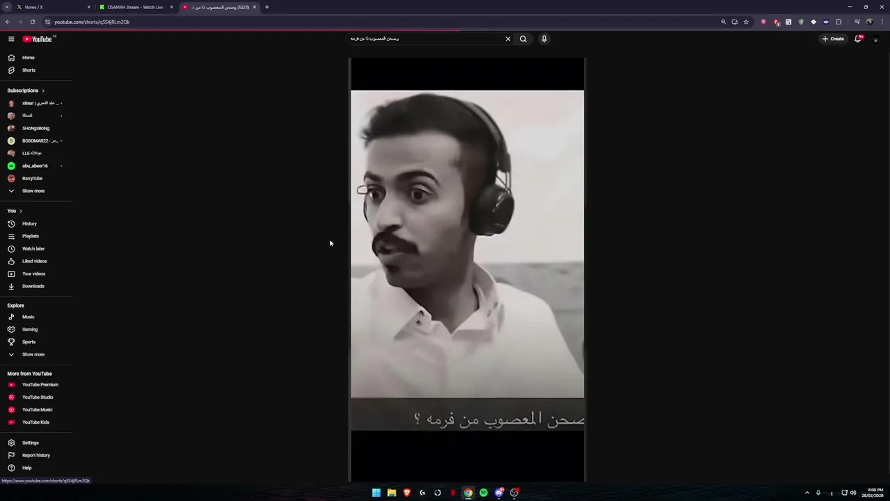Open YouTube notifications bell
890x501 pixels.
pyautogui.click(x=858, y=39)
